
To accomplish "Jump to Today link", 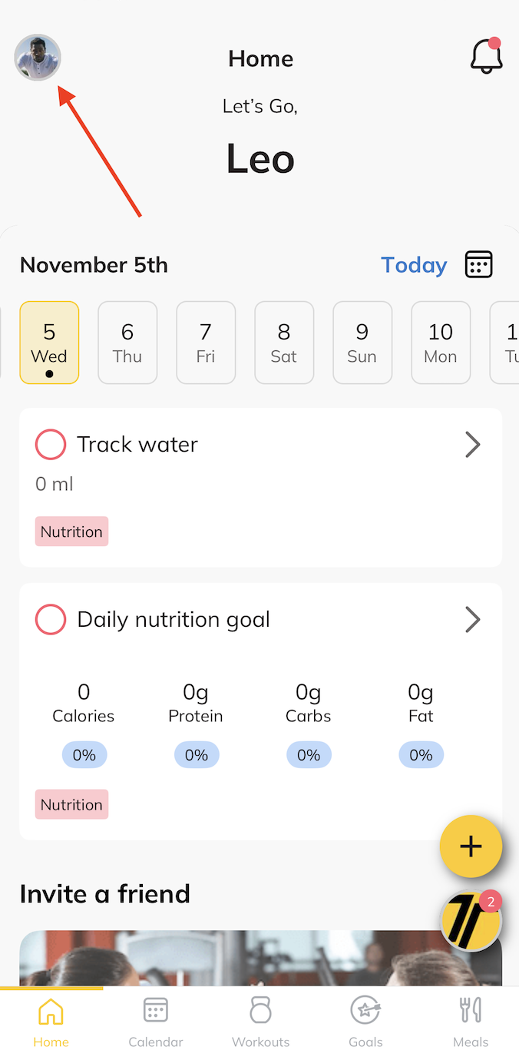I will [414, 265].
